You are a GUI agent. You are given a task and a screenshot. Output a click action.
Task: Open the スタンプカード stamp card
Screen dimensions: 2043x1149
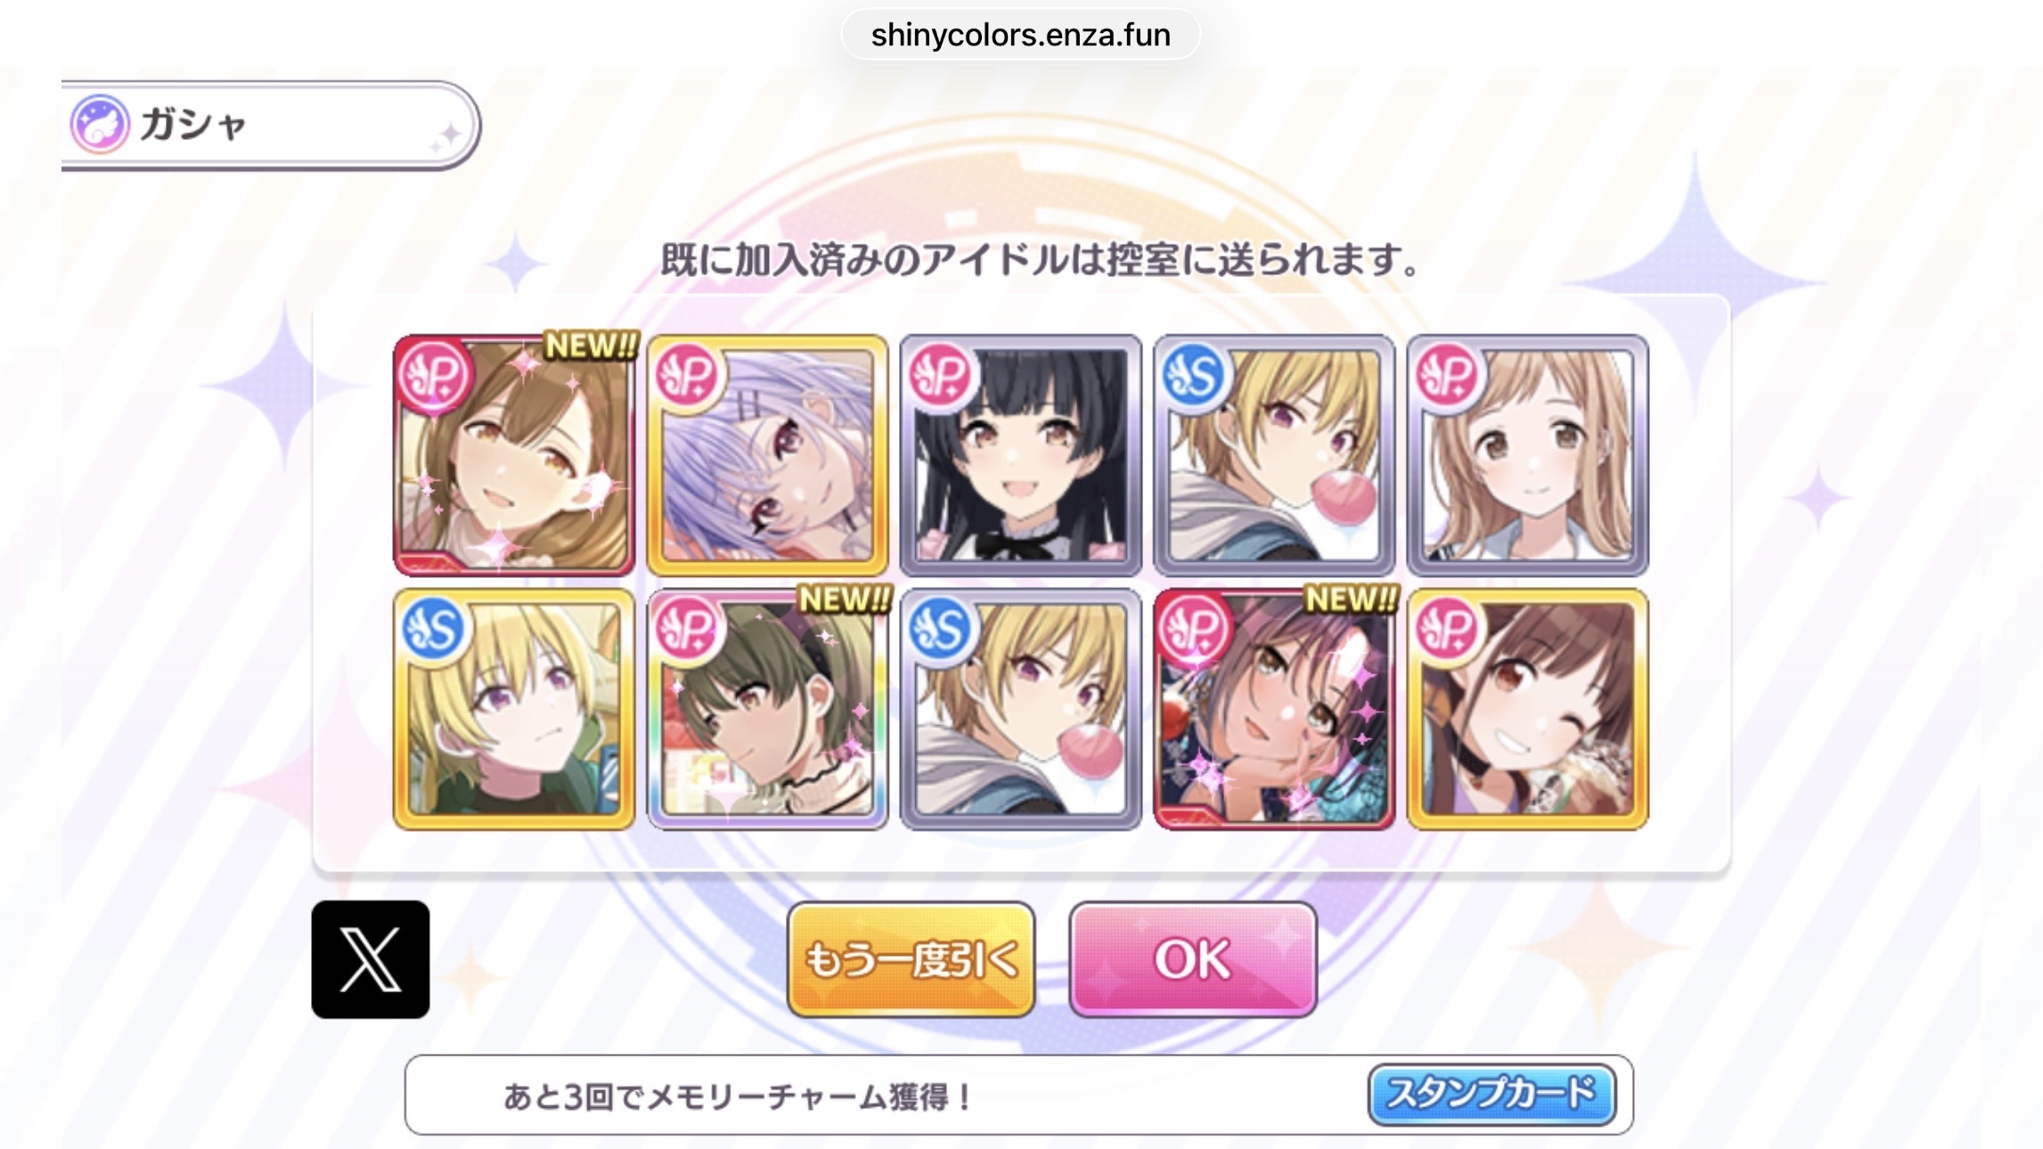coord(1492,1094)
